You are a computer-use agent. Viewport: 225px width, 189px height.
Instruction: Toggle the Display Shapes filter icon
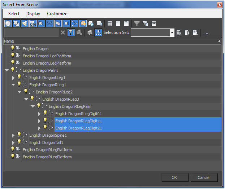pos(16,23)
